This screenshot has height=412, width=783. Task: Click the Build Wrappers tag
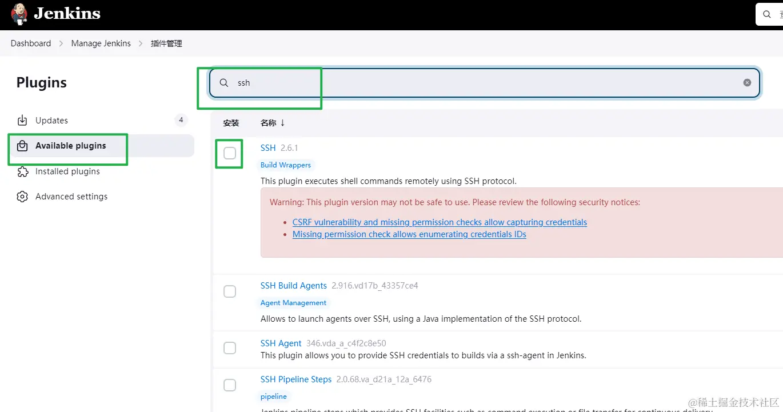pos(286,165)
